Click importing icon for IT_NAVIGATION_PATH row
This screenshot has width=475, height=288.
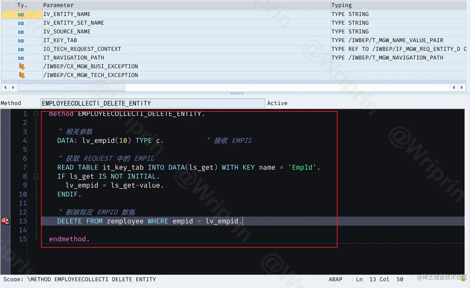click(x=21, y=58)
